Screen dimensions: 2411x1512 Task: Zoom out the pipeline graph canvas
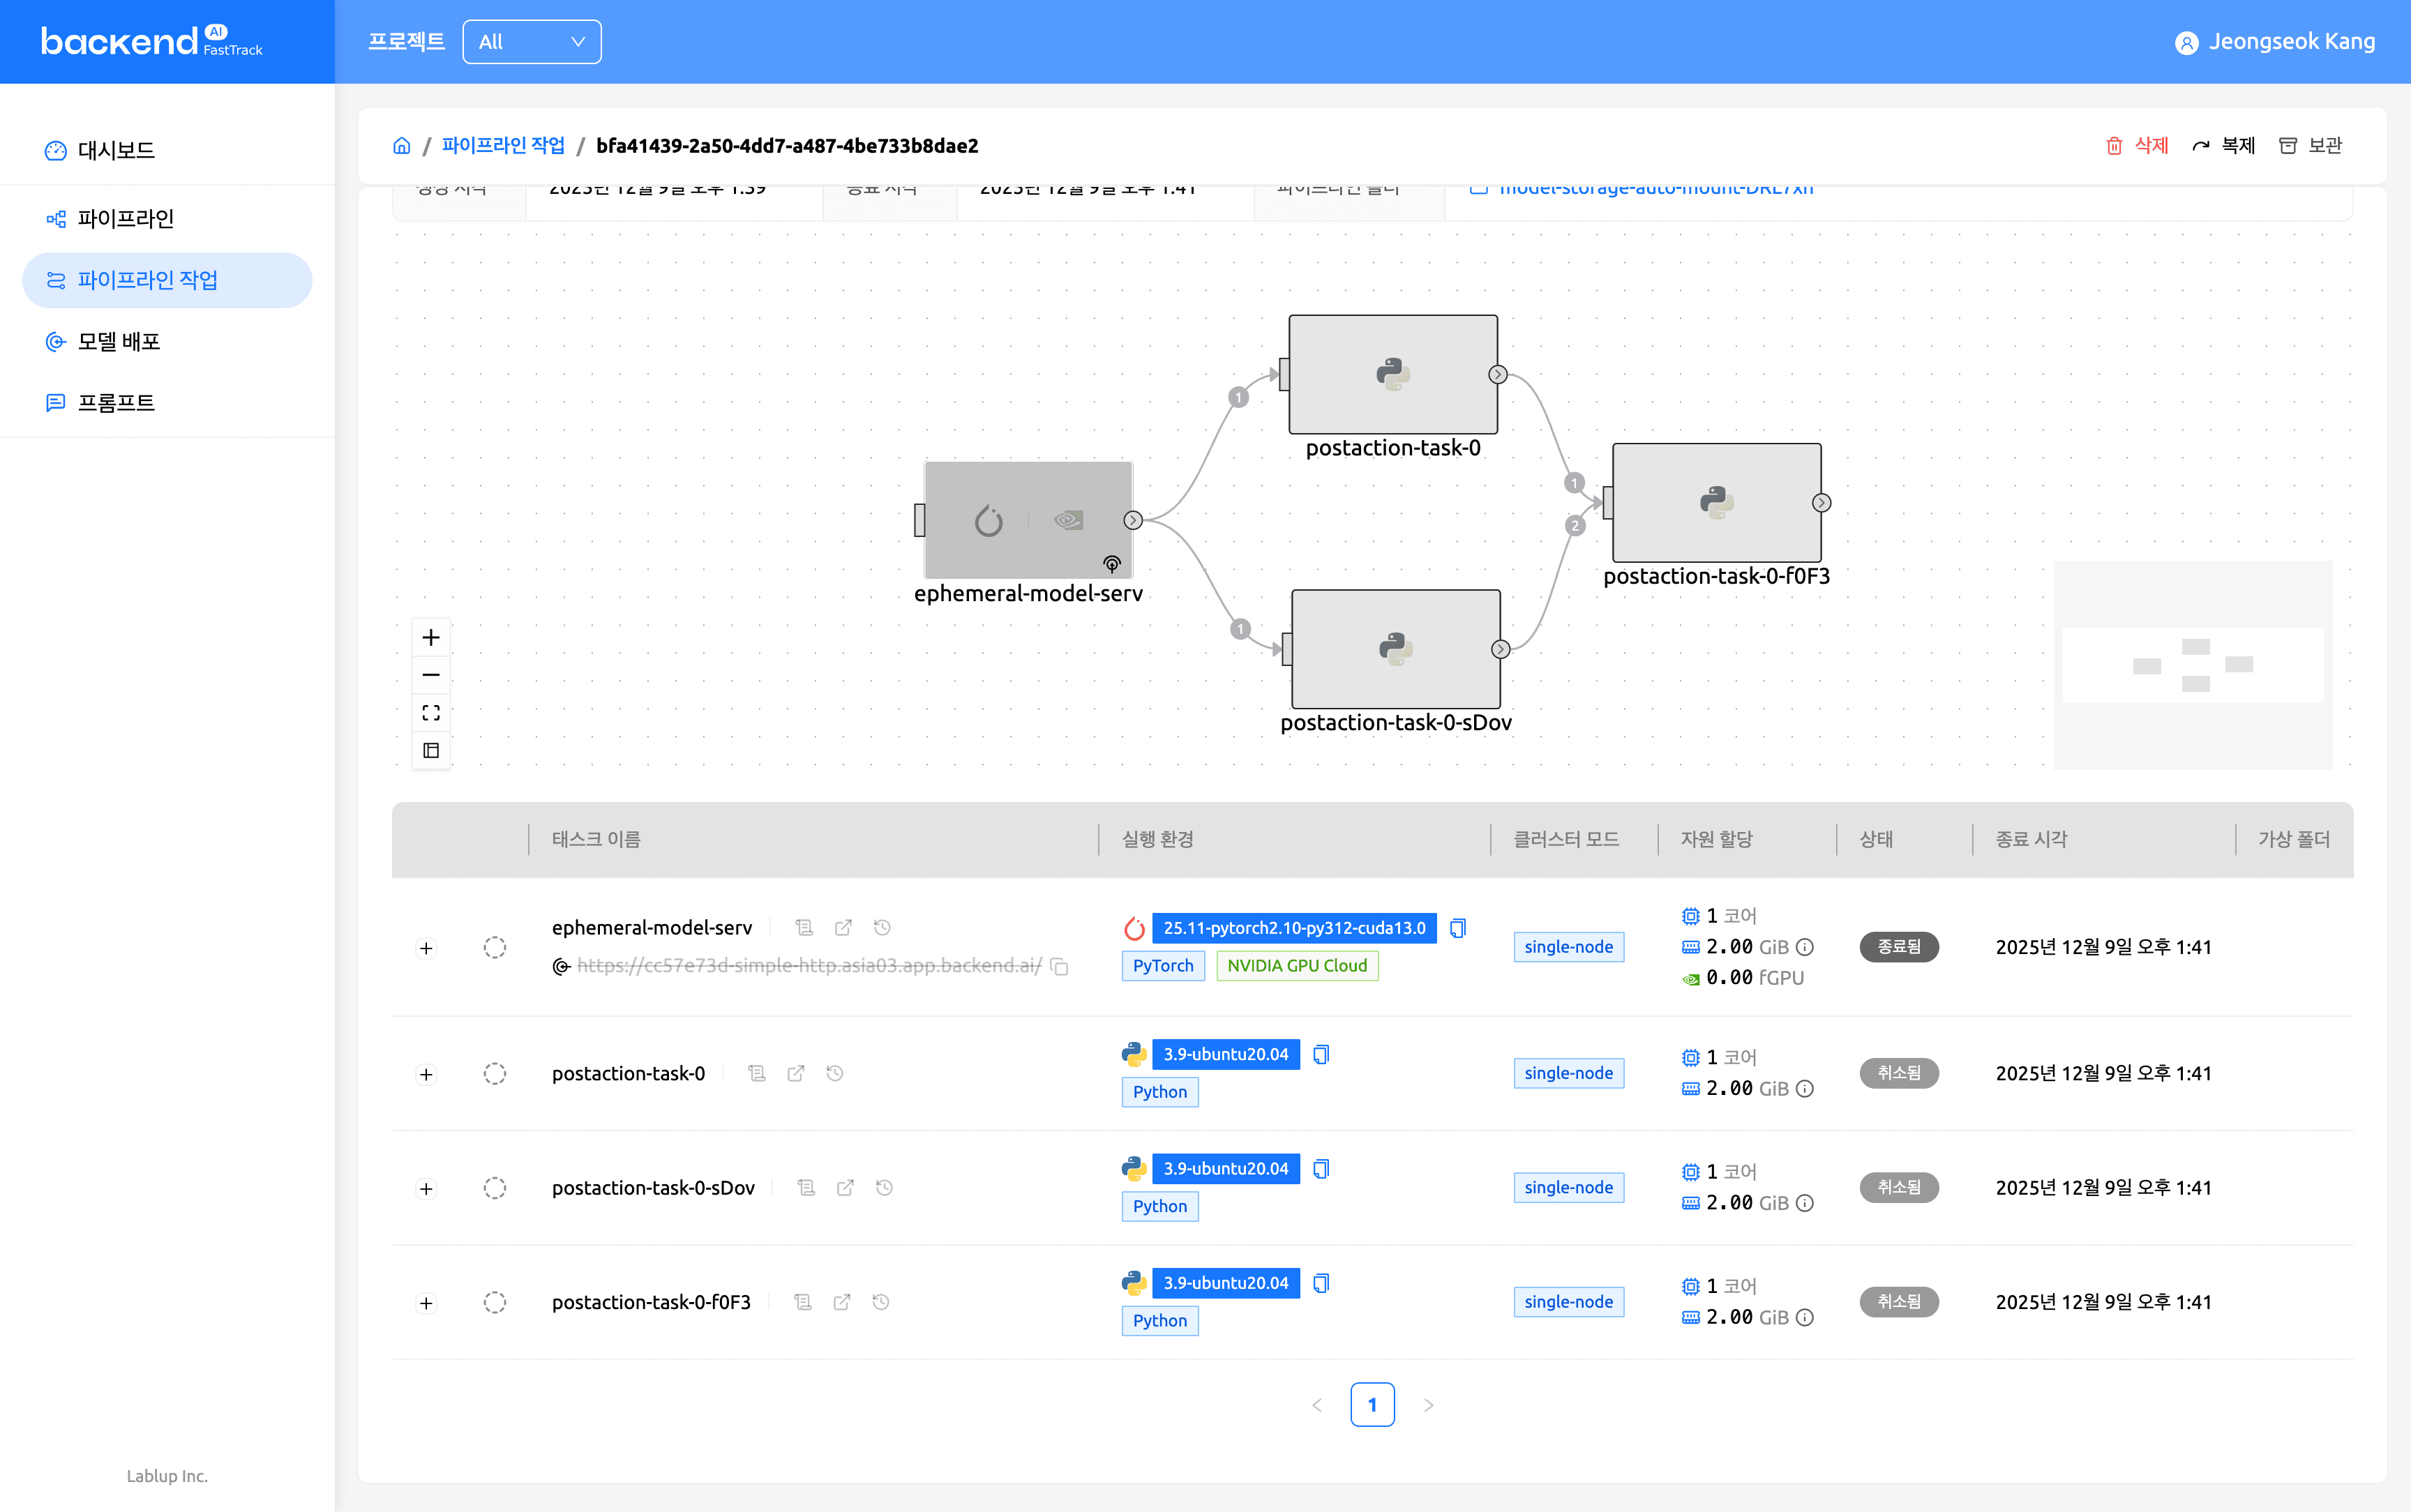tap(431, 675)
